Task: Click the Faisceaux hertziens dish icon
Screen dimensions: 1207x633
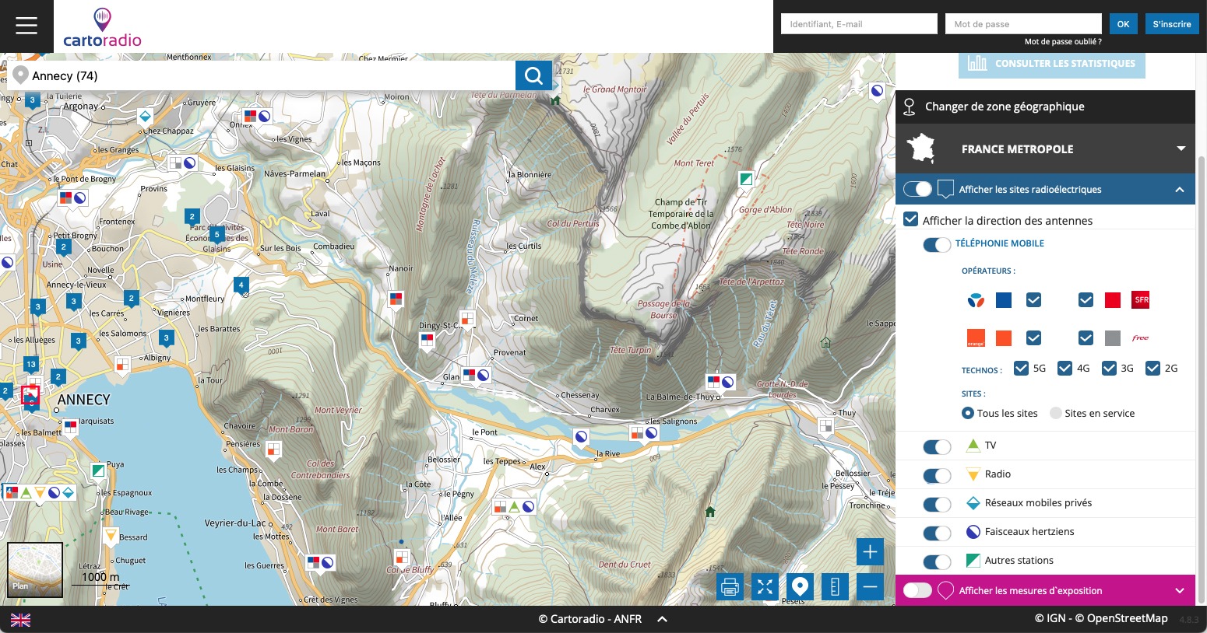Action: point(973,532)
